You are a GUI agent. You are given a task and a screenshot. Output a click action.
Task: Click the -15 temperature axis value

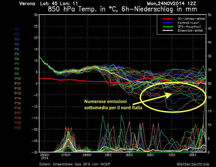click(35, 118)
